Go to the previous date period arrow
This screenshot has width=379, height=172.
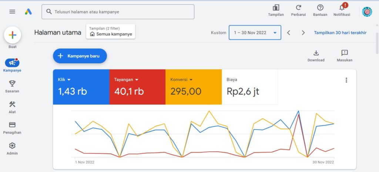289,33
